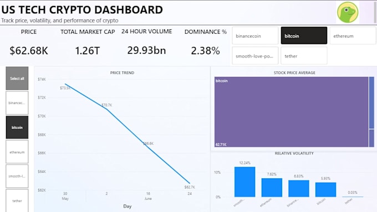This screenshot has width=377, height=212.
Task: Click the 29.93bn volume value
Action: click(146, 50)
